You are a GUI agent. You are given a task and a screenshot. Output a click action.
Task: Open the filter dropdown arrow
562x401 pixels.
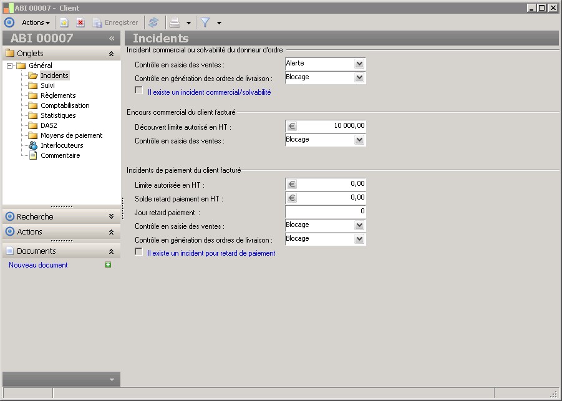[x=219, y=23]
